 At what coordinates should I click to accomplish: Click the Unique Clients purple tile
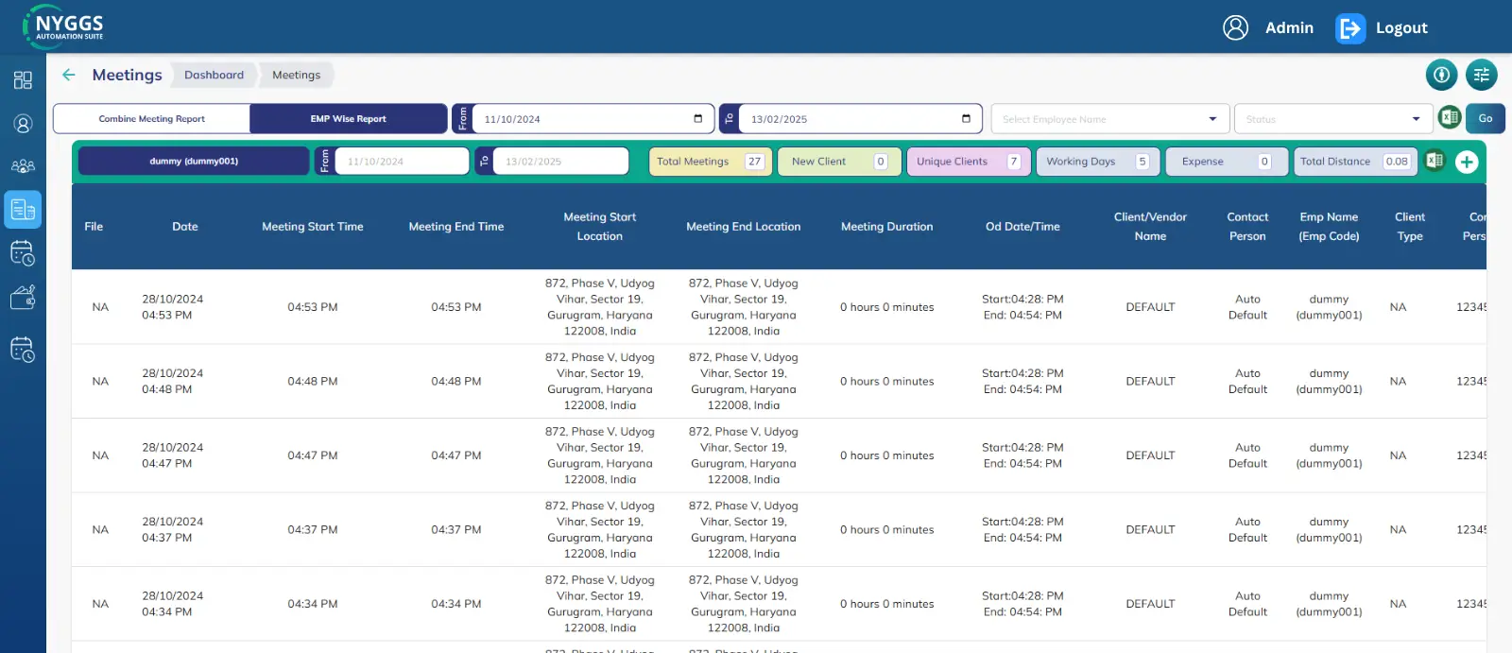click(x=968, y=162)
